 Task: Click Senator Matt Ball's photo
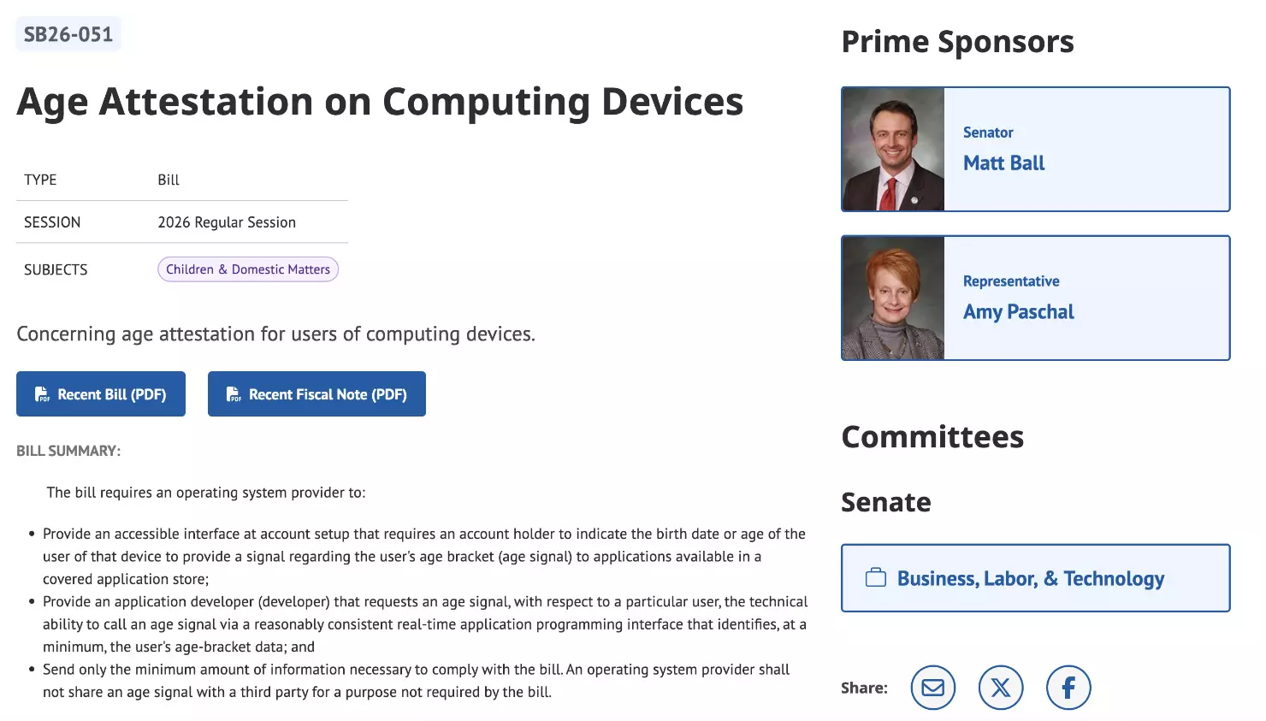894,150
